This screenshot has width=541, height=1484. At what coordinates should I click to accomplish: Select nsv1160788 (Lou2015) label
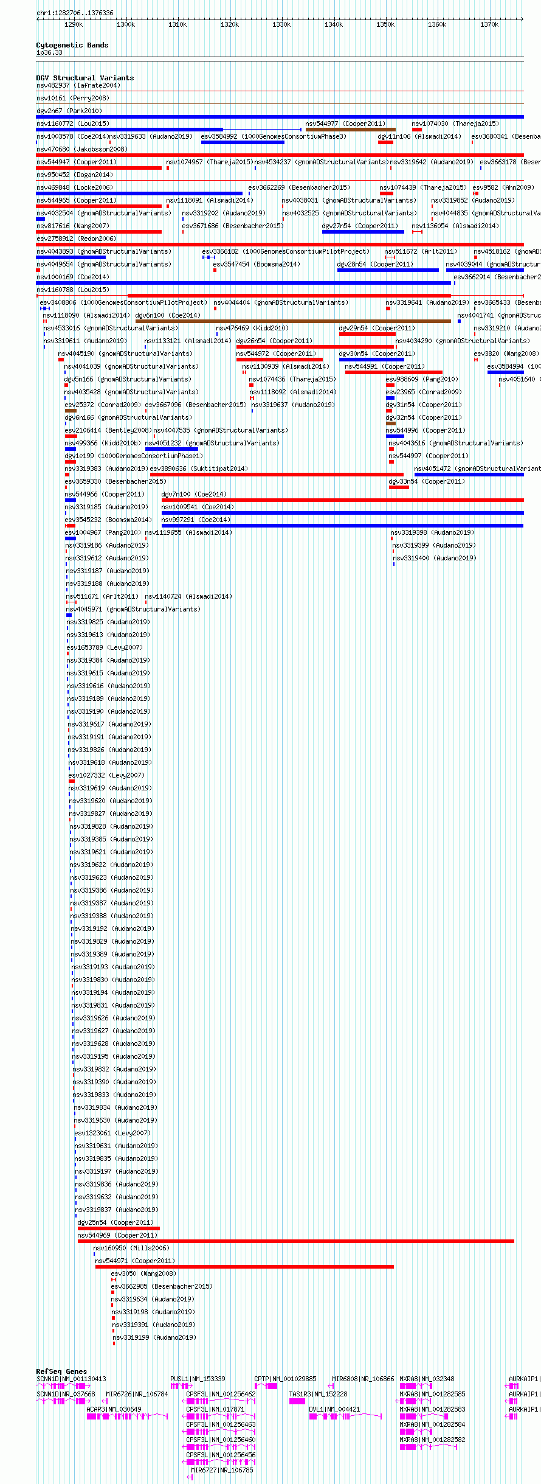point(73,290)
